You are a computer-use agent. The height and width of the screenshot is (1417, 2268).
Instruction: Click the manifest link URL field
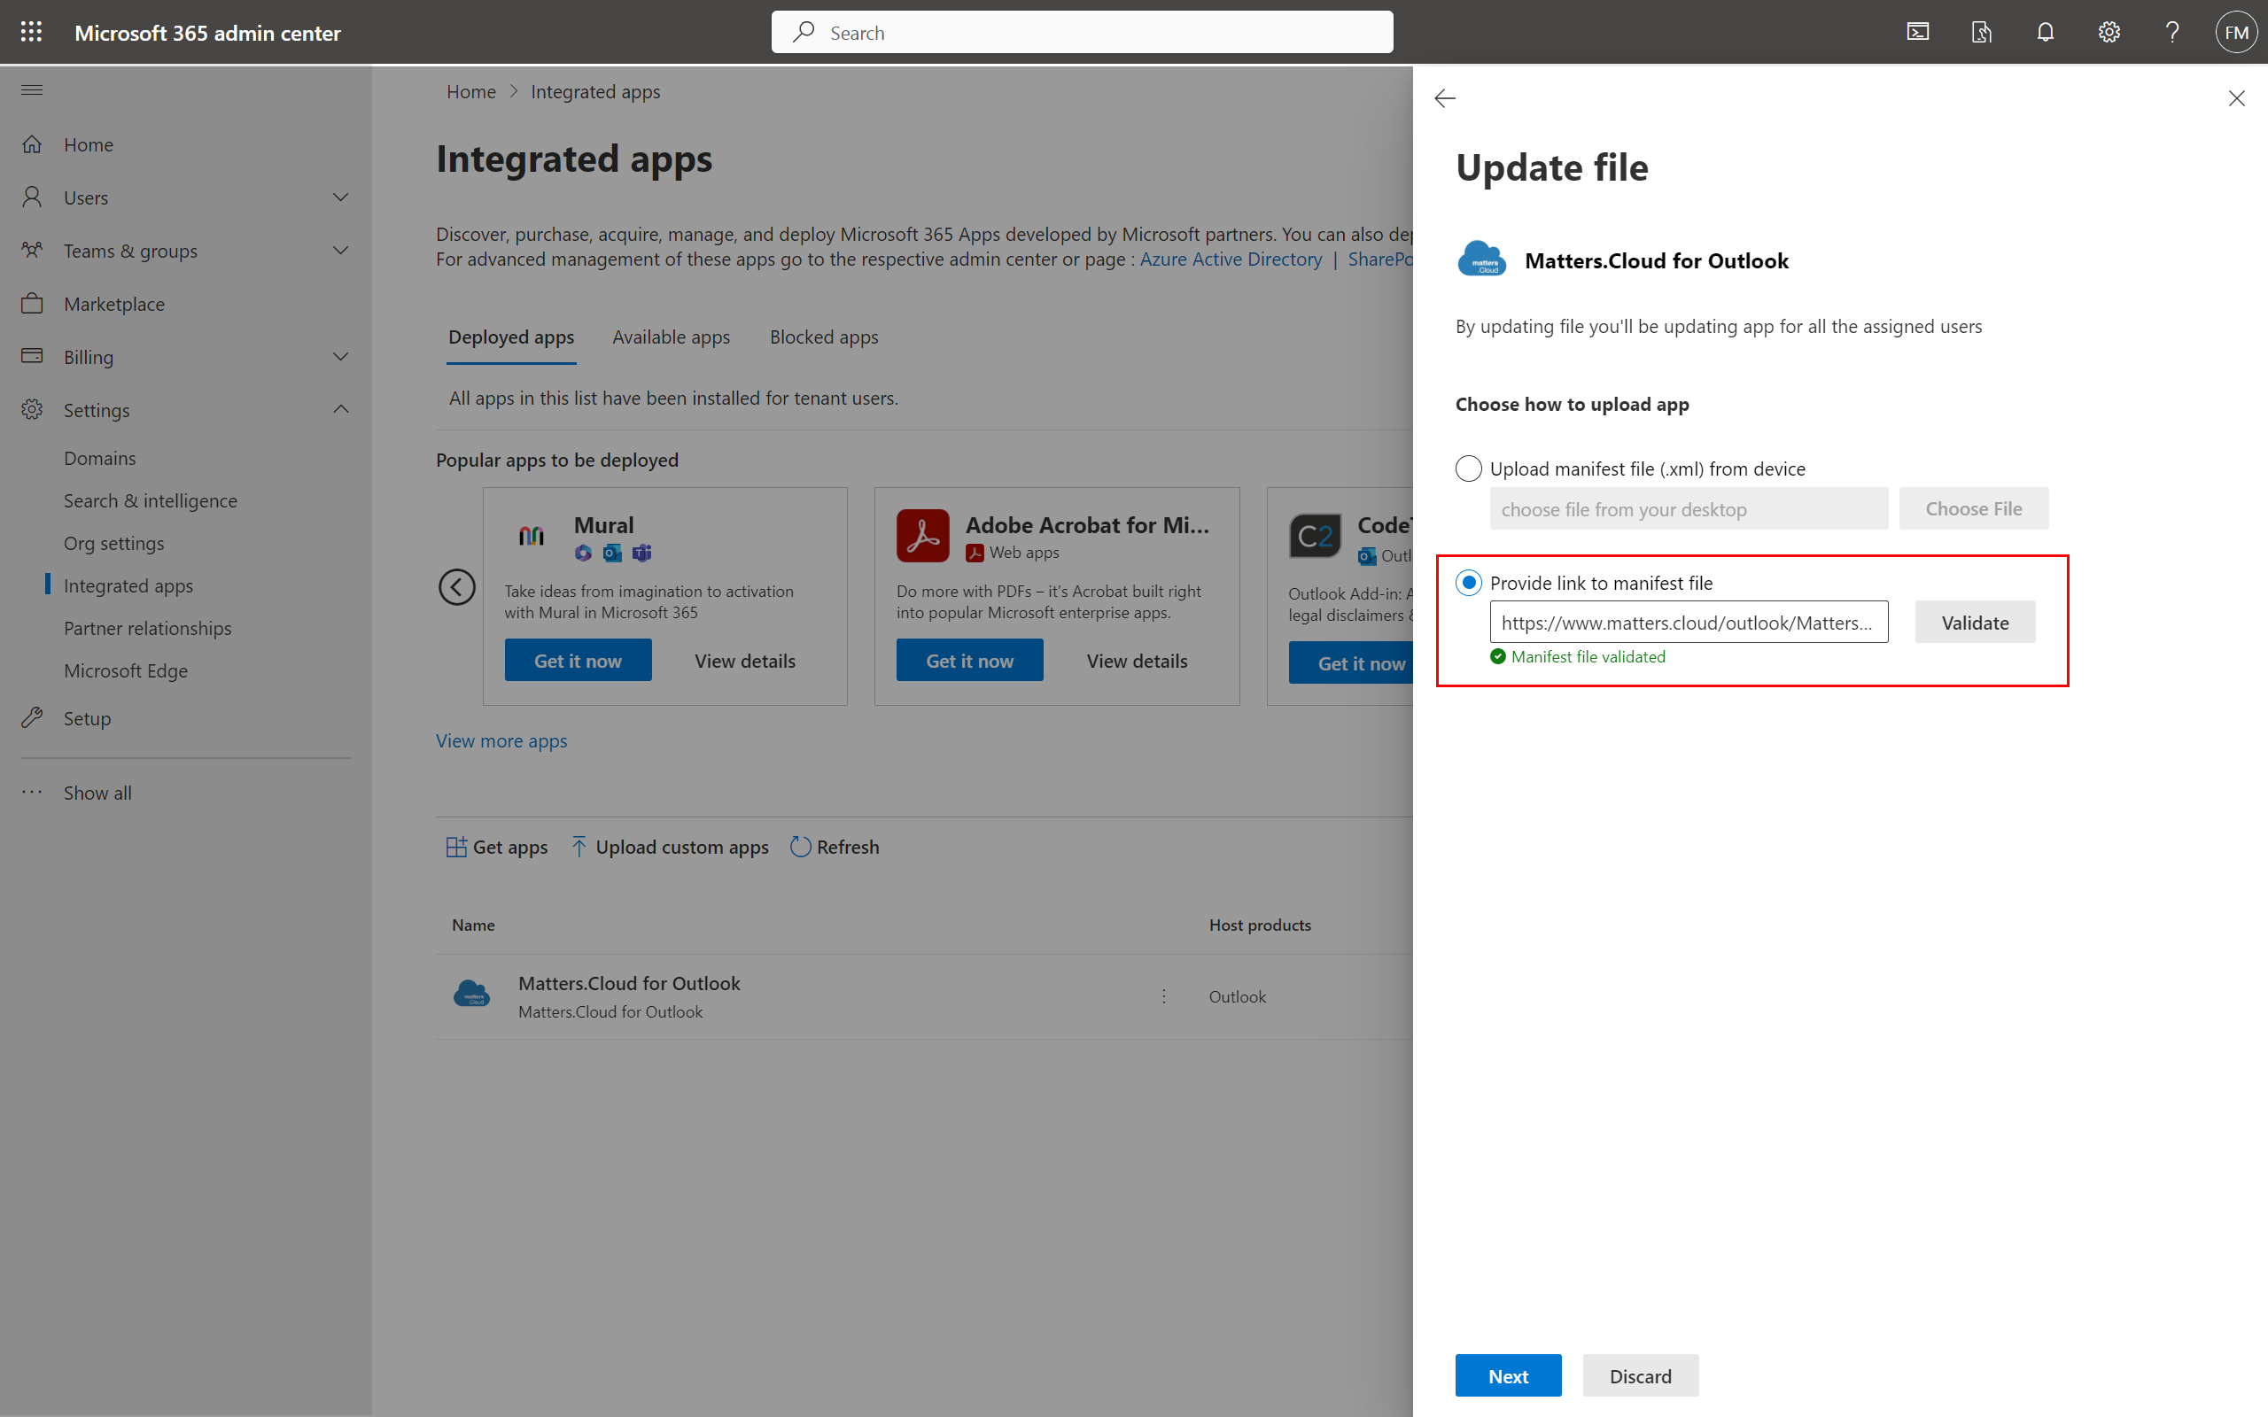[1689, 622]
